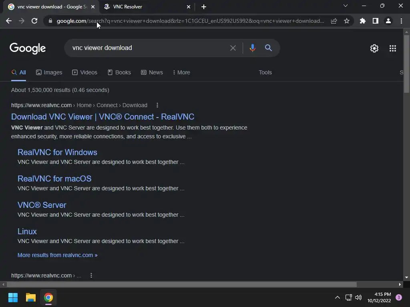The image size is (410, 307).
Task: Open the VNC® Server link
Action: click(42, 205)
